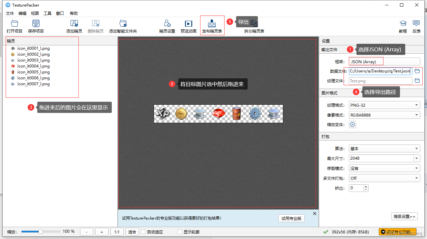This screenshot has height=239, width=427.
Task: Open the 视图 menu
Action: [35, 13]
